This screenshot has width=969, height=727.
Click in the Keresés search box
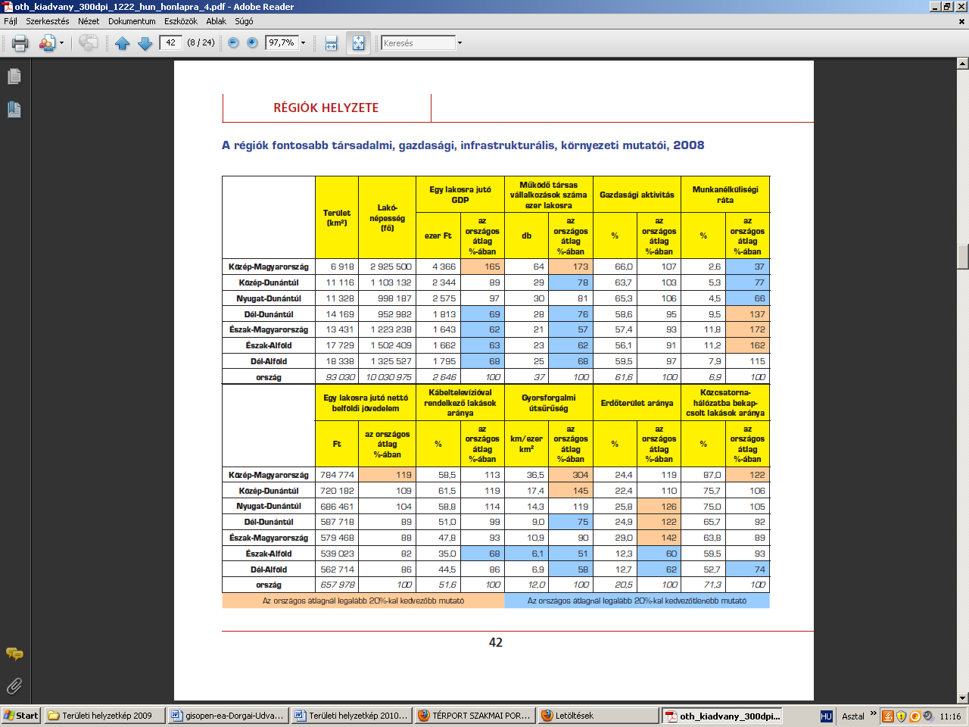click(x=418, y=43)
